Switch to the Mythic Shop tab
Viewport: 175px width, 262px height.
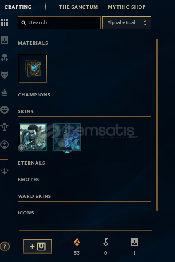pos(127,7)
